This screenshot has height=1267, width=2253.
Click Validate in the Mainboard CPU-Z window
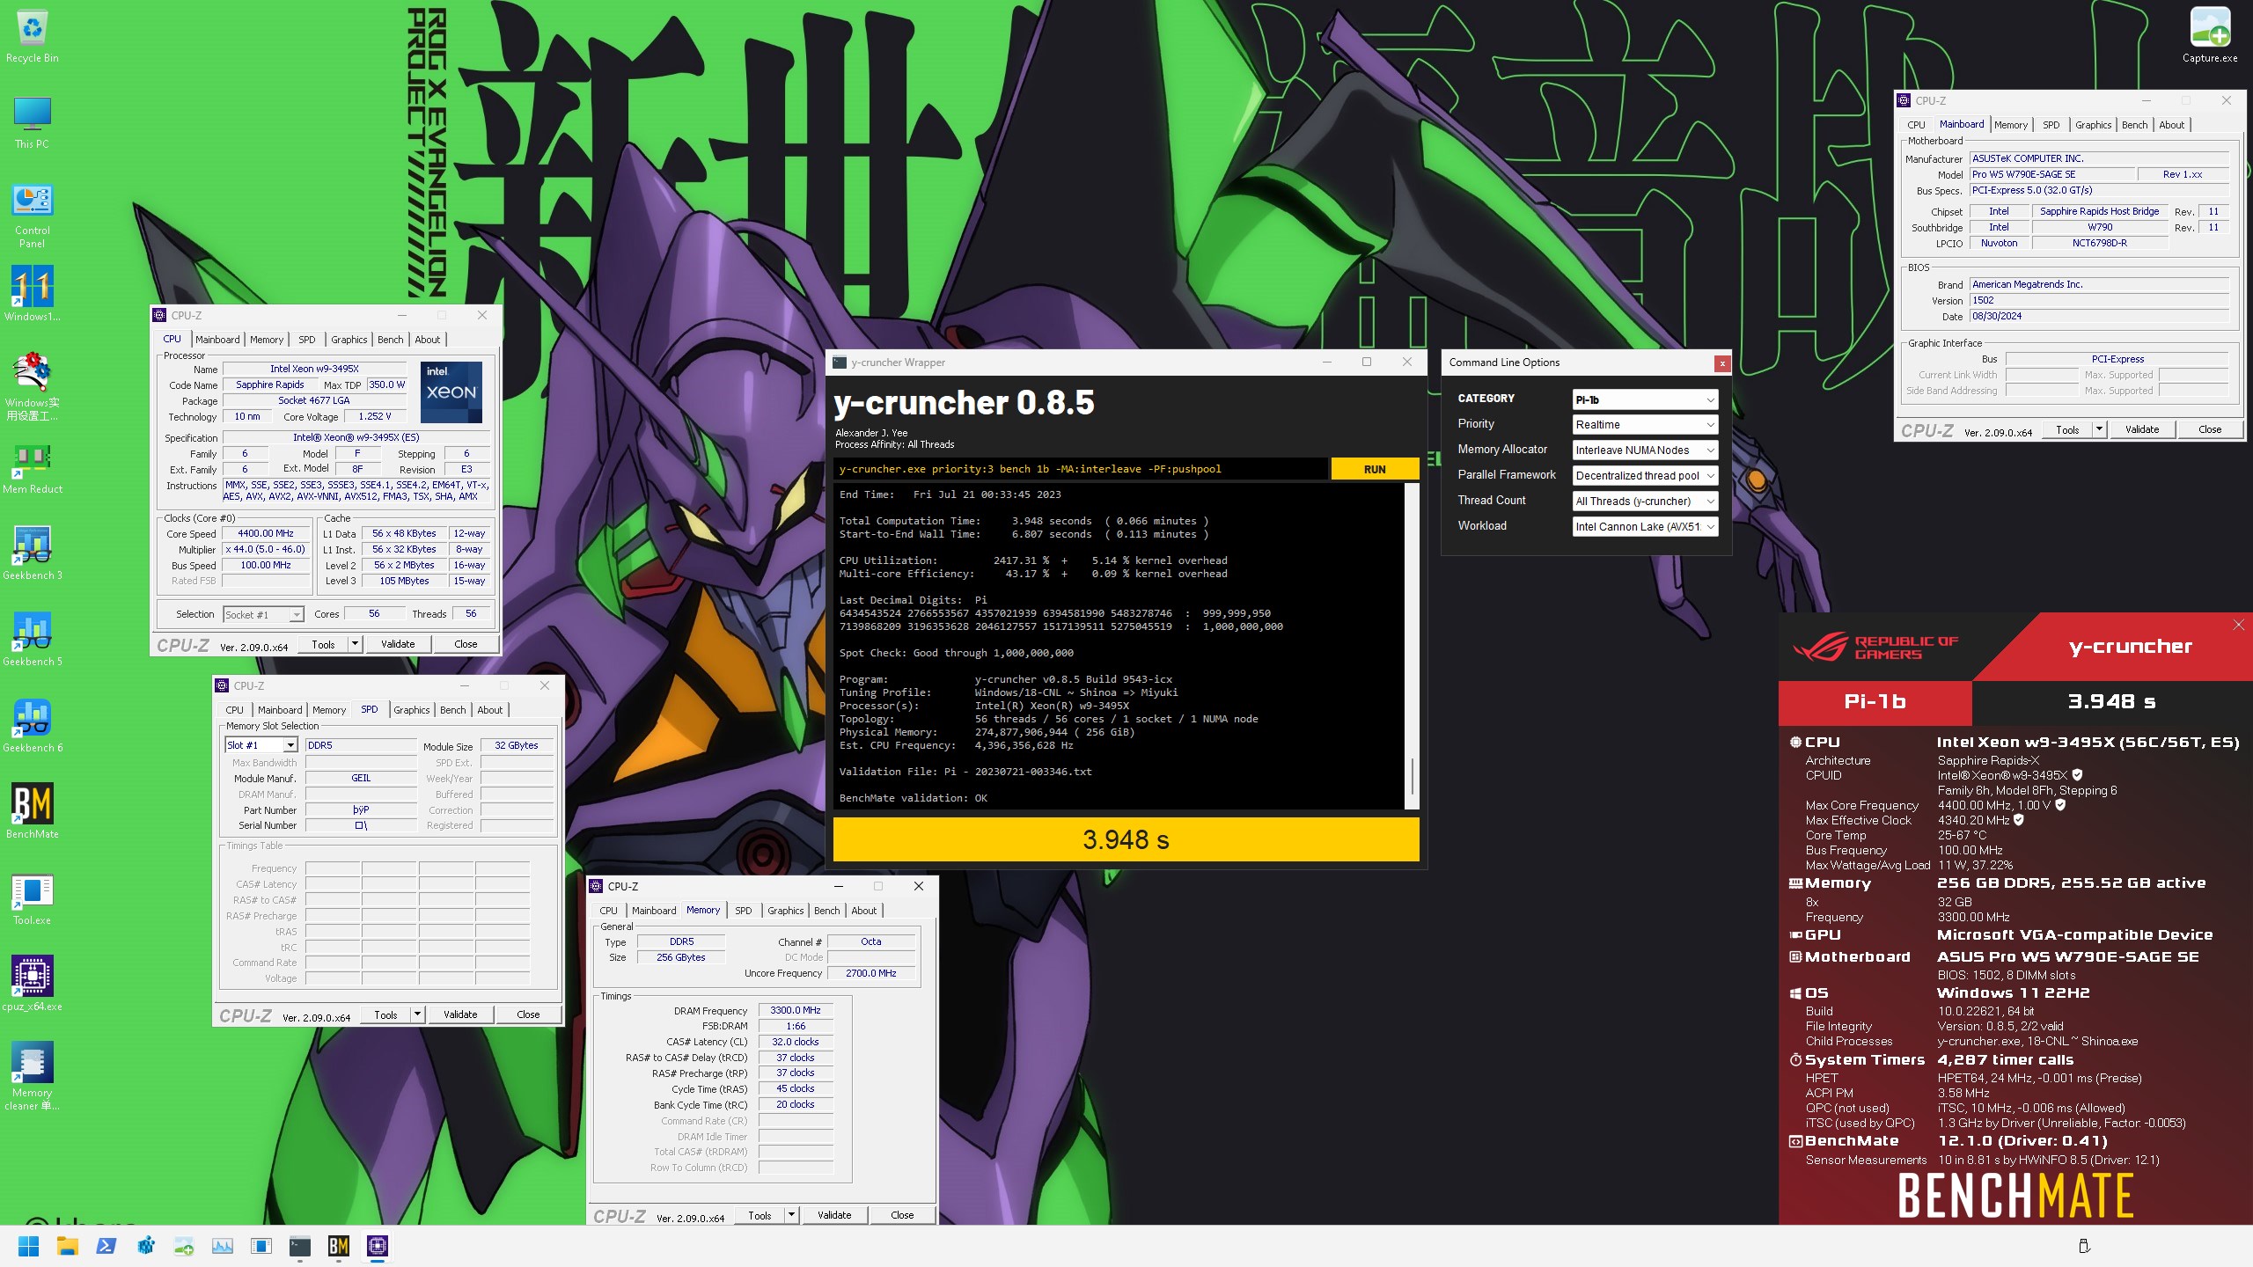pos(2141,429)
